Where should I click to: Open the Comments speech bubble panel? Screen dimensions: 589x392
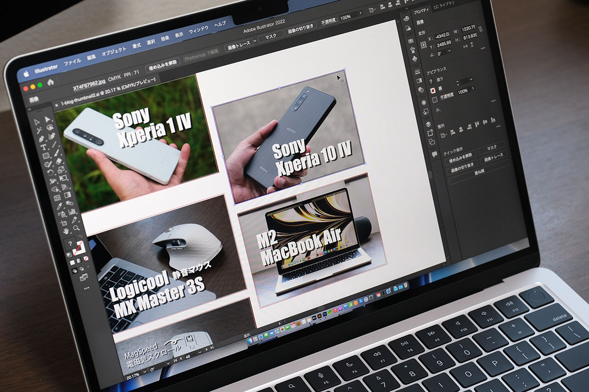click(x=434, y=154)
